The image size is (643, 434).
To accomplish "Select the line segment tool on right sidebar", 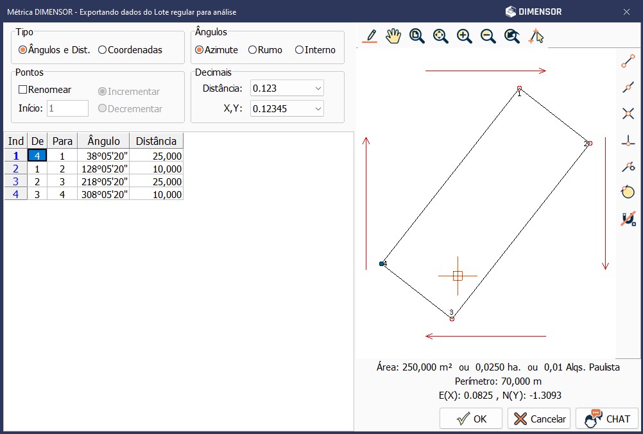I will click(x=628, y=62).
